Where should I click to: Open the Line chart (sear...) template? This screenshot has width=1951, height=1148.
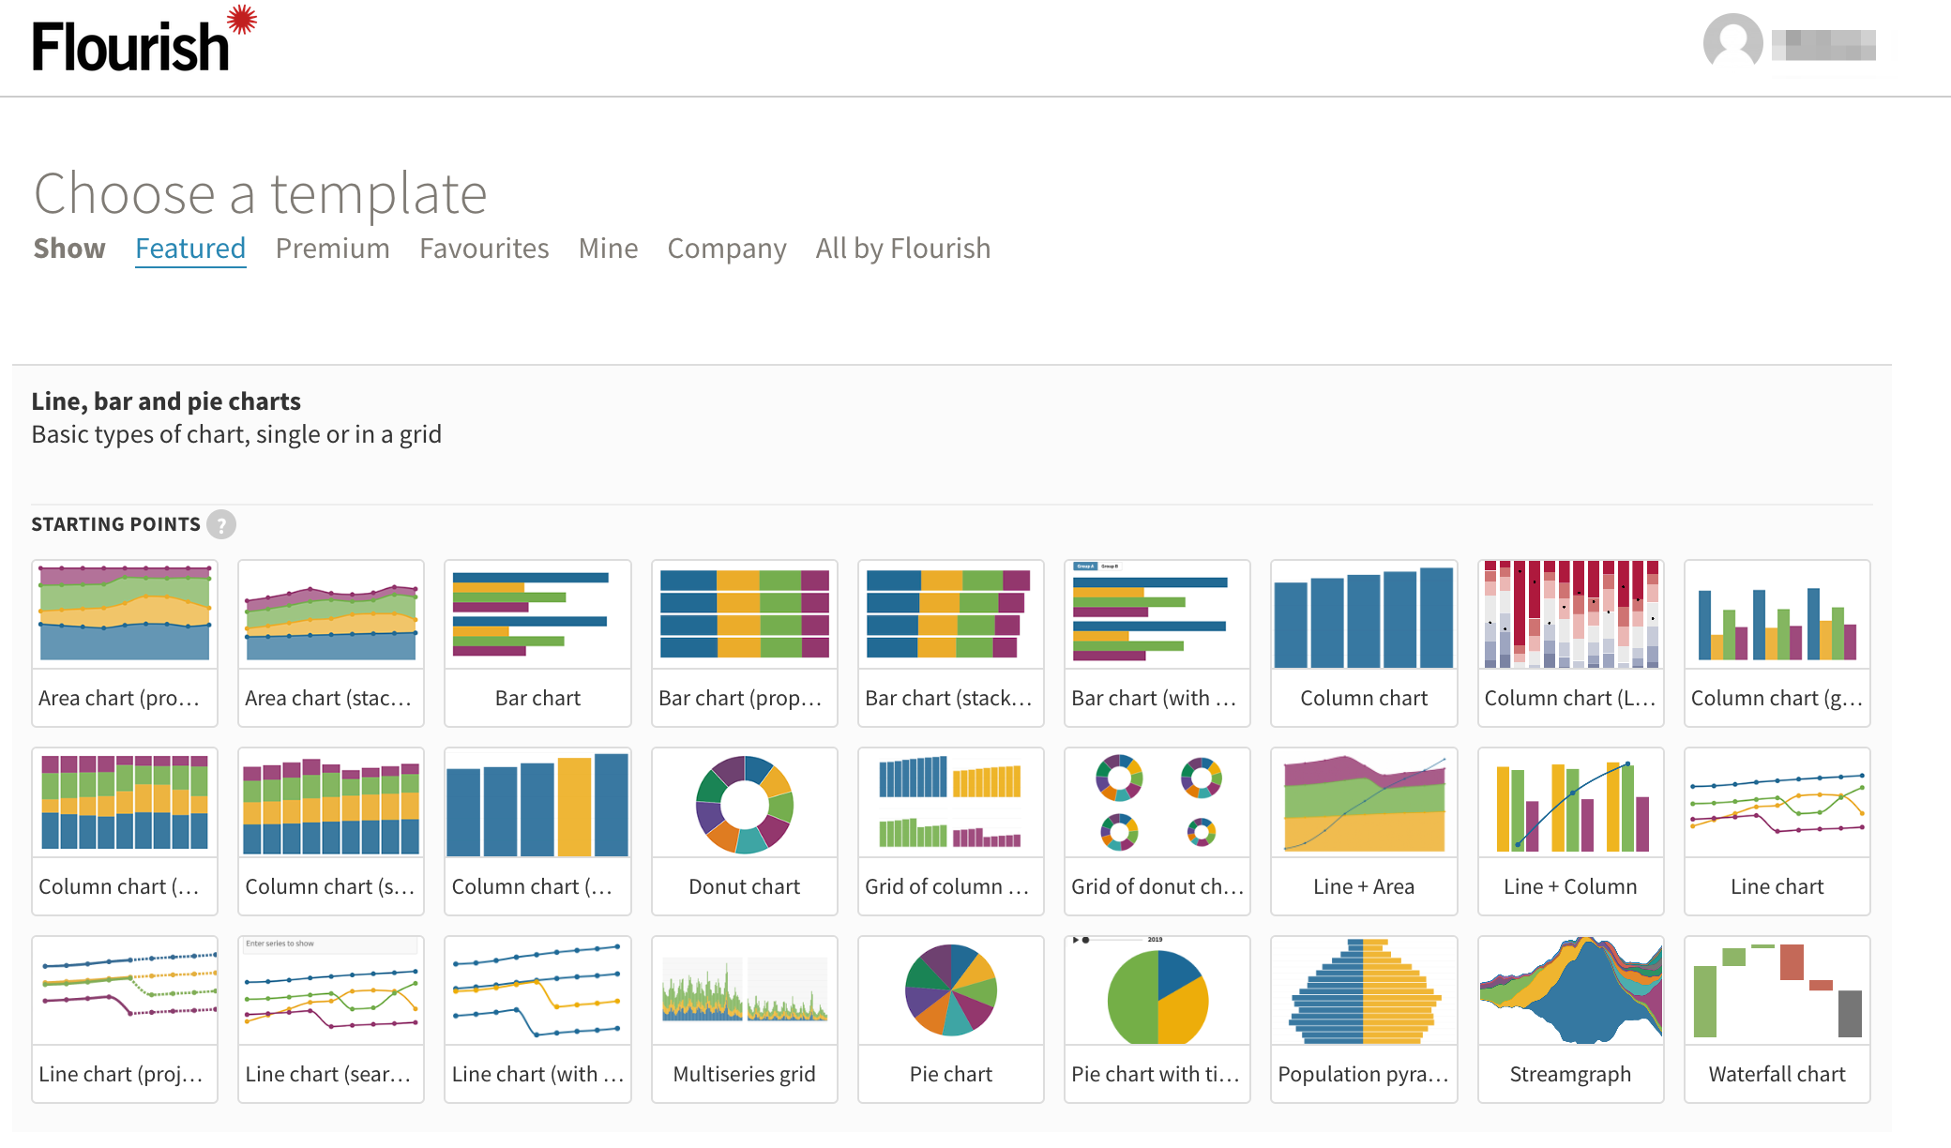pyautogui.click(x=331, y=1020)
